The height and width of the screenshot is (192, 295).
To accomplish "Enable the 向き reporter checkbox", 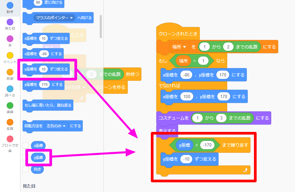I will pyautogui.click(x=25, y=169).
